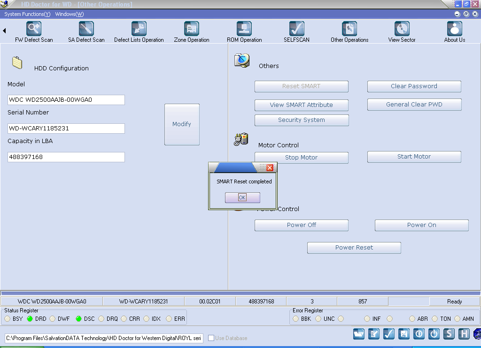Click the TON error indicator
This screenshot has height=348, width=481.
pos(434,319)
